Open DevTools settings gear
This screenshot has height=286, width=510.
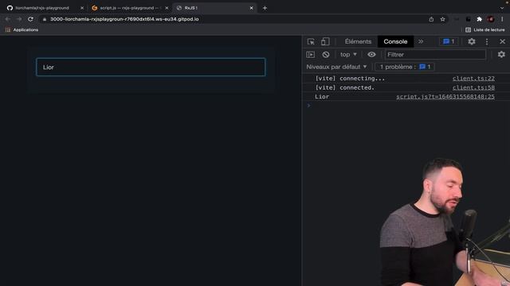click(472, 41)
